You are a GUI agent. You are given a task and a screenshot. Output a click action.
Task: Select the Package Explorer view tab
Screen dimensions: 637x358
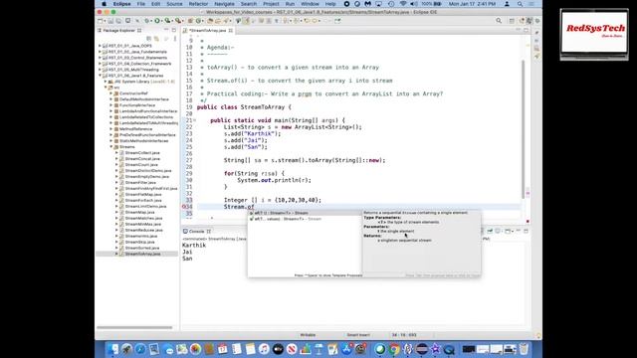point(118,31)
